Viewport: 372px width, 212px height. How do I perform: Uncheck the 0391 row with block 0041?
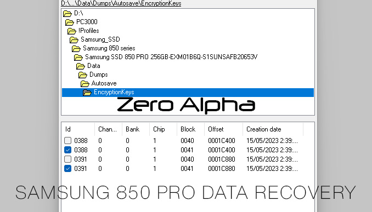[x=67, y=168]
